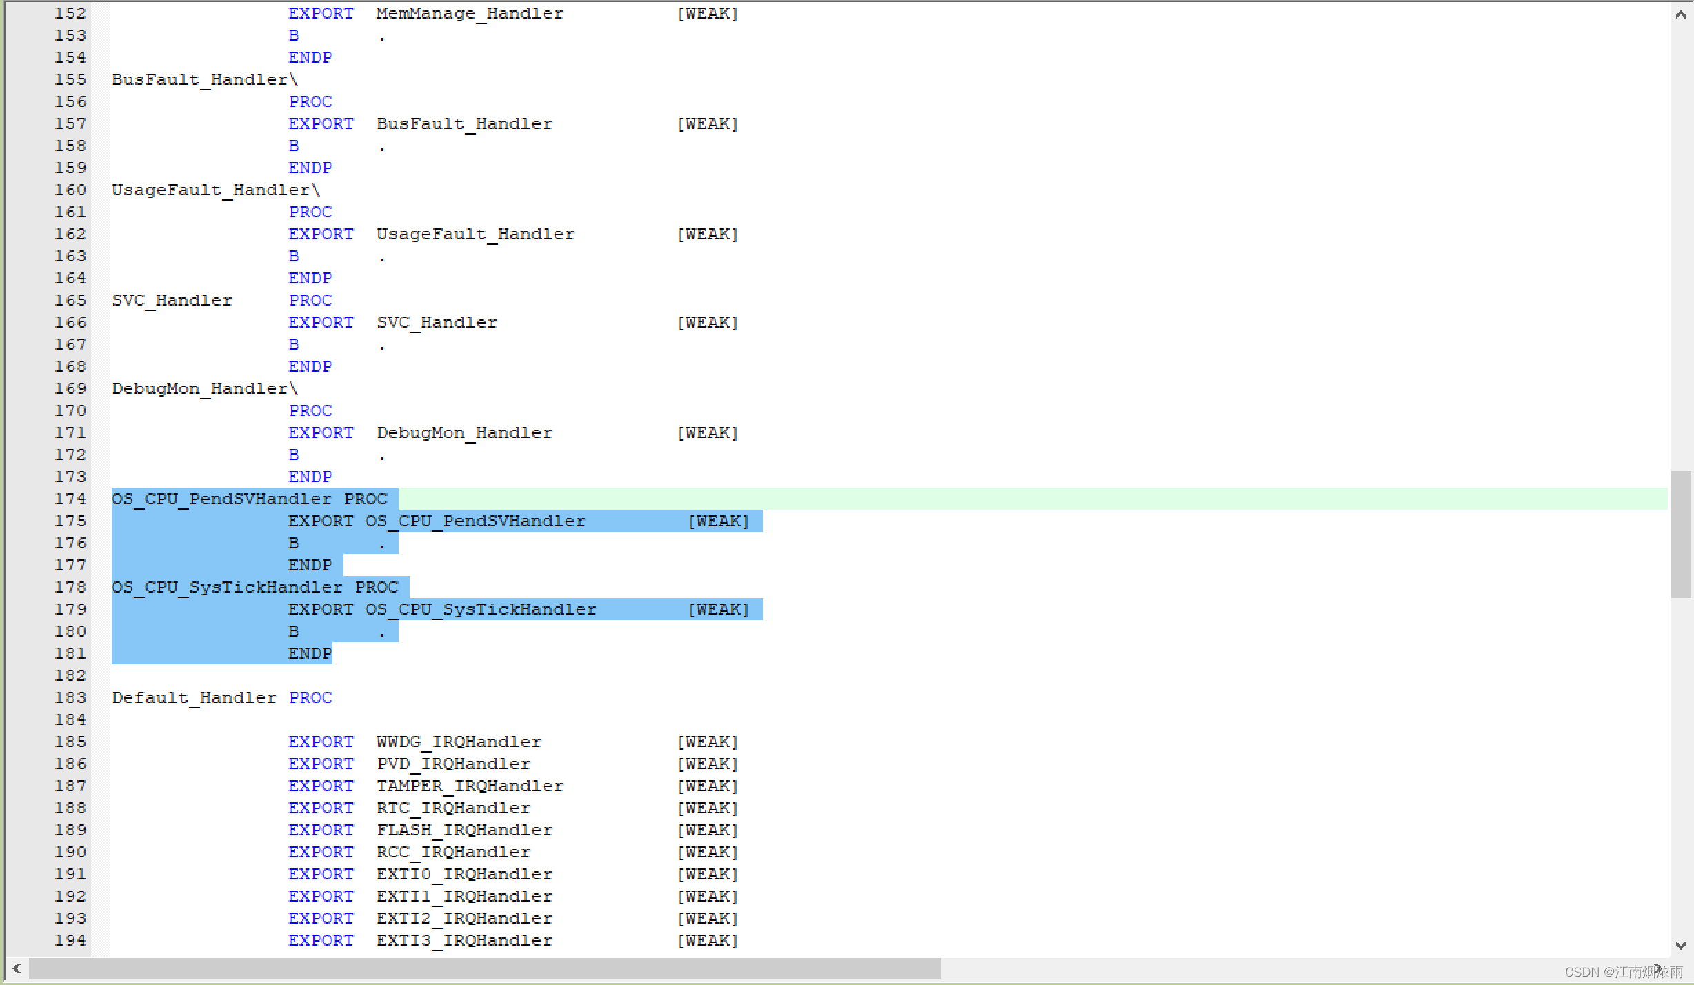Click the EXPORT keyword on line 171

pyautogui.click(x=321, y=432)
